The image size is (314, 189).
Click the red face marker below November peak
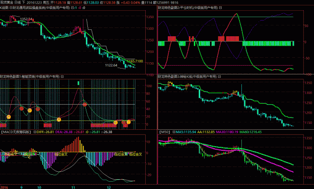[85, 104]
